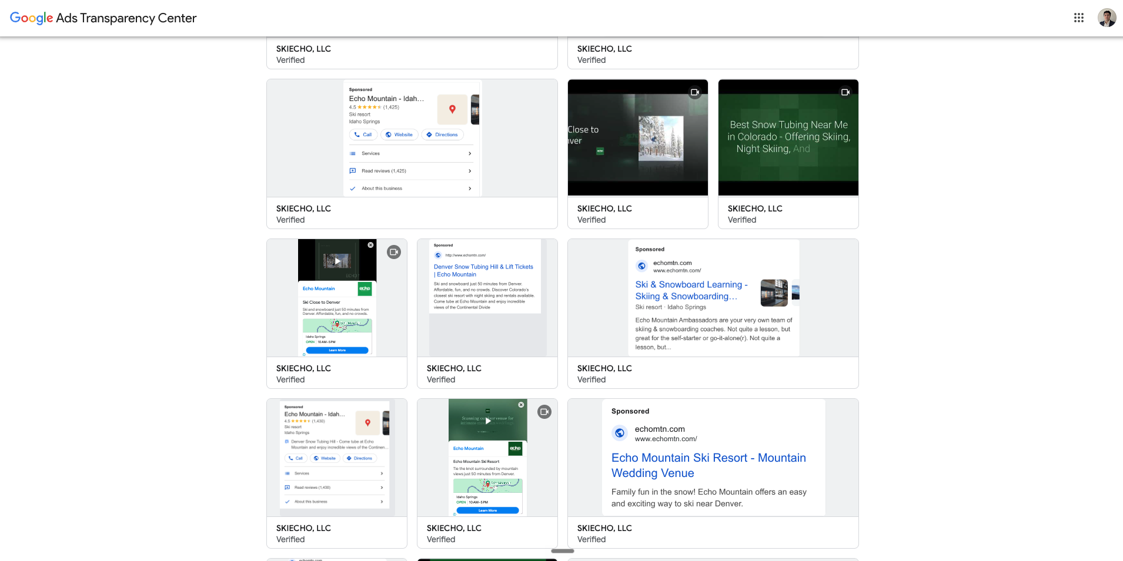Click the Google Ads Transparency Center logo

coord(103,18)
